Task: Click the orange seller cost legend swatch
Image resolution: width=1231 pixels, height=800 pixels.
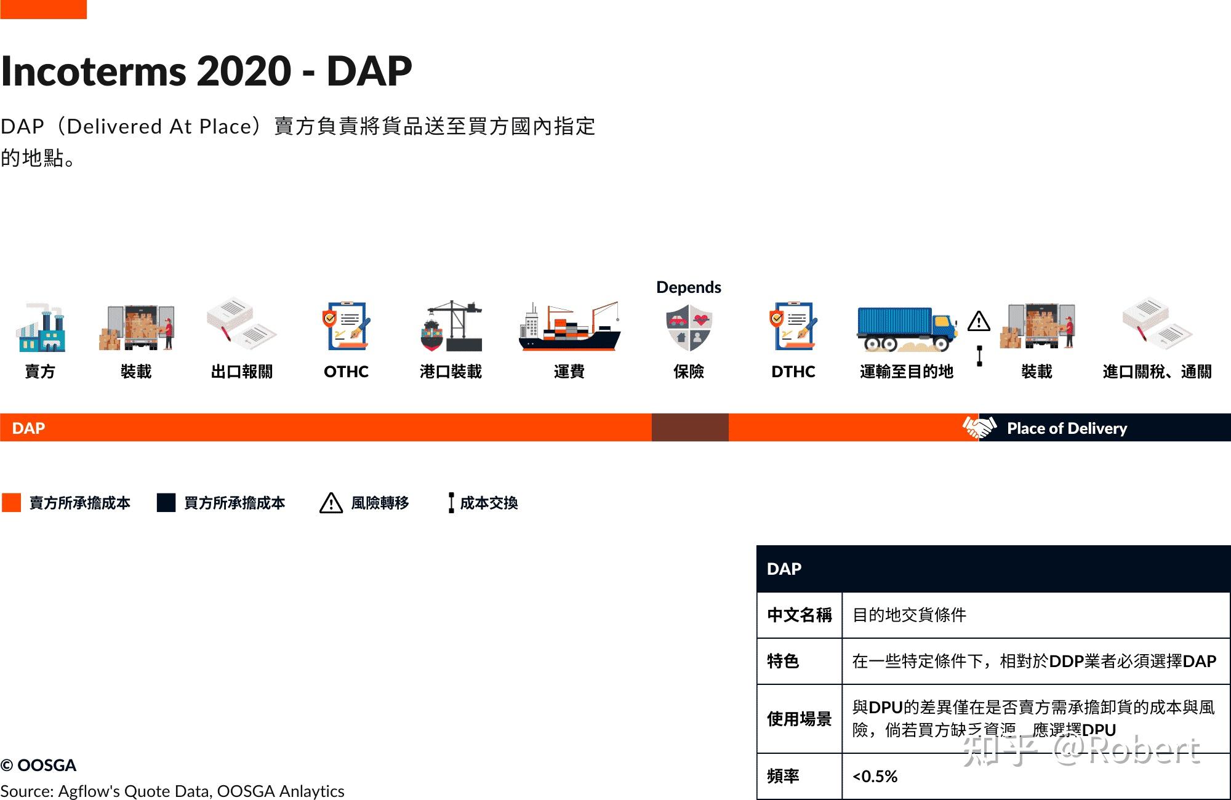Action: point(12,502)
